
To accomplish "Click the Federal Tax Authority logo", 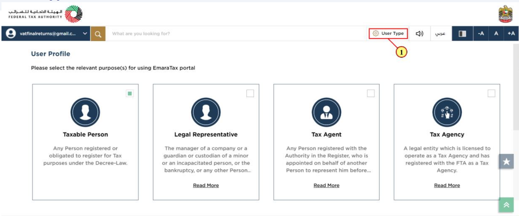I will (46, 14).
